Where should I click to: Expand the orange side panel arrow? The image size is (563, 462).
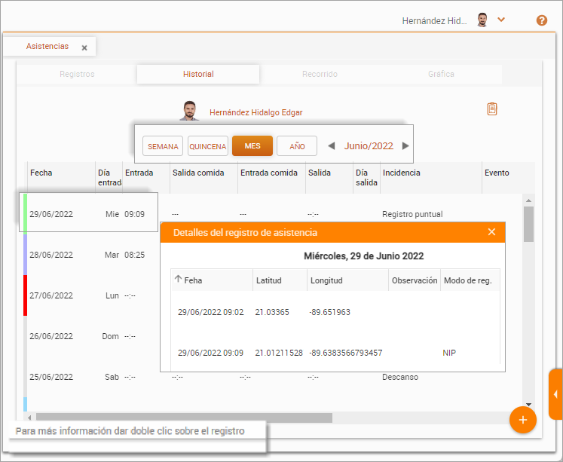click(555, 394)
